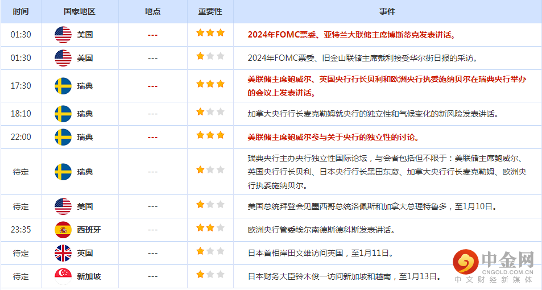Click the three-star rating in the 22:00 row
The height and width of the screenshot is (290, 542).
pos(210,135)
